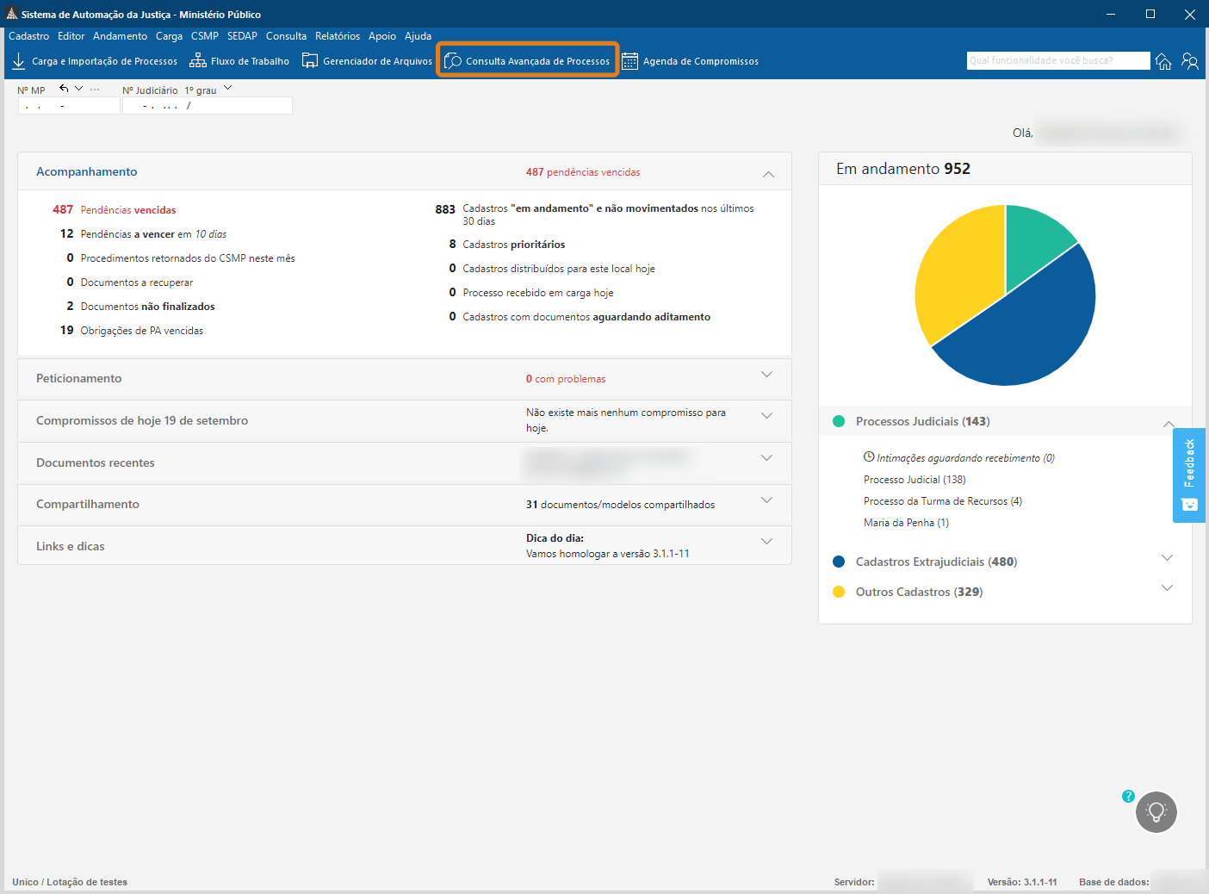Open Processo Judicial (138) entry
The height and width of the screenshot is (894, 1209).
pyautogui.click(x=914, y=480)
